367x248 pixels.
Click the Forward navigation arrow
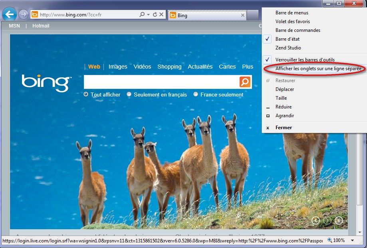point(24,15)
